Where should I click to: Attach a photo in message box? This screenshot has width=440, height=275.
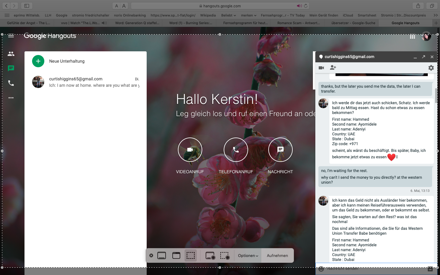430,269
